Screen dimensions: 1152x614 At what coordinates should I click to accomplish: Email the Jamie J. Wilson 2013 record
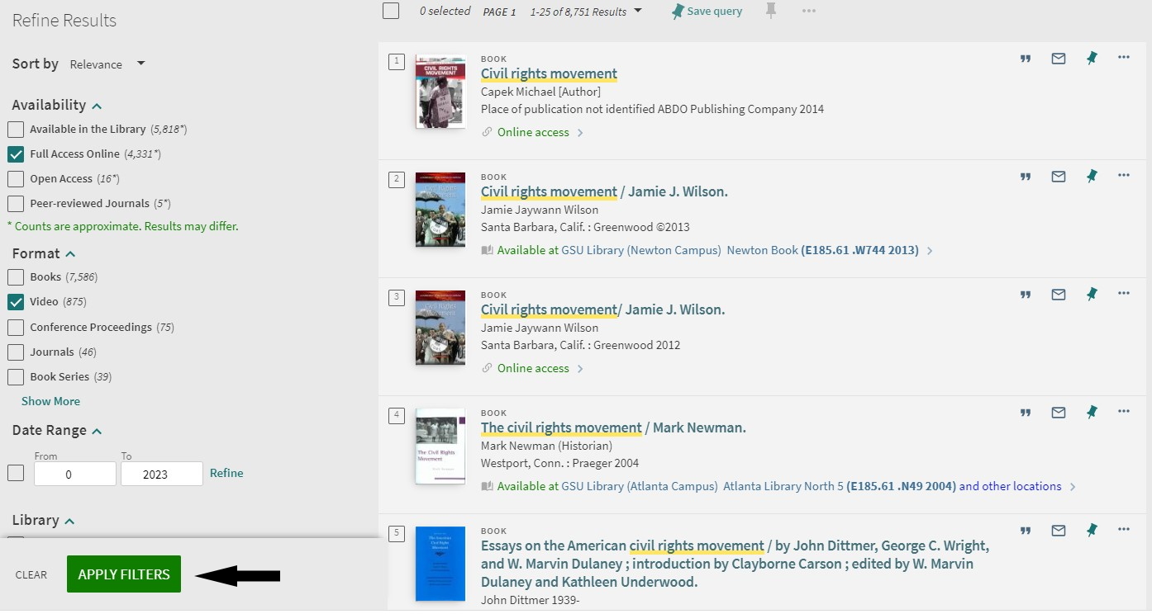1059,176
